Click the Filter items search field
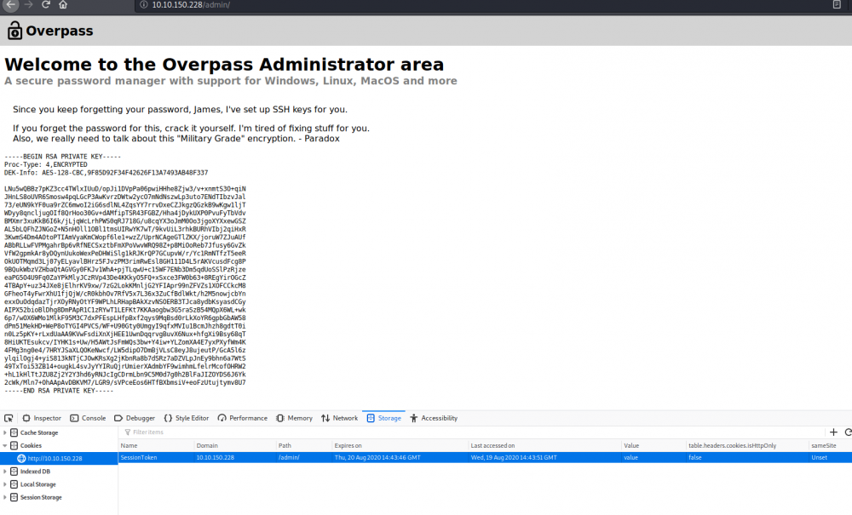Screen dimensions: 852x515 click(x=170, y=432)
